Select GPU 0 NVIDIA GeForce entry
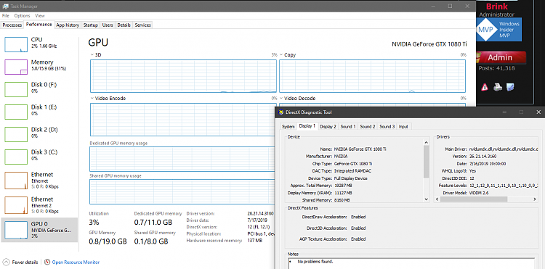Viewport: 545px width, 269px height. (40, 230)
